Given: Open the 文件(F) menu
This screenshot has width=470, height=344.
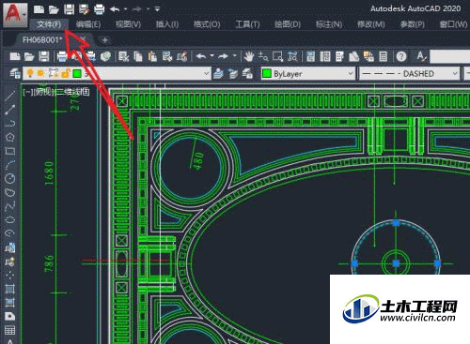Looking at the screenshot, I should click(49, 24).
